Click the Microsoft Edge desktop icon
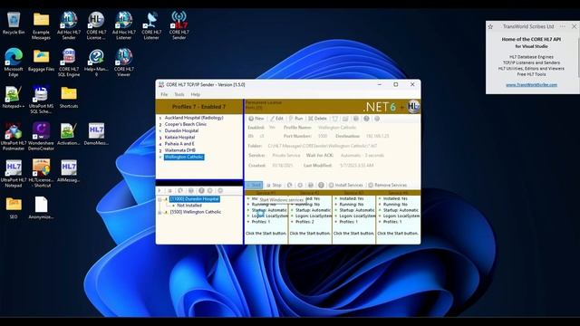Viewport: 580px width, 326px height. tap(14, 62)
